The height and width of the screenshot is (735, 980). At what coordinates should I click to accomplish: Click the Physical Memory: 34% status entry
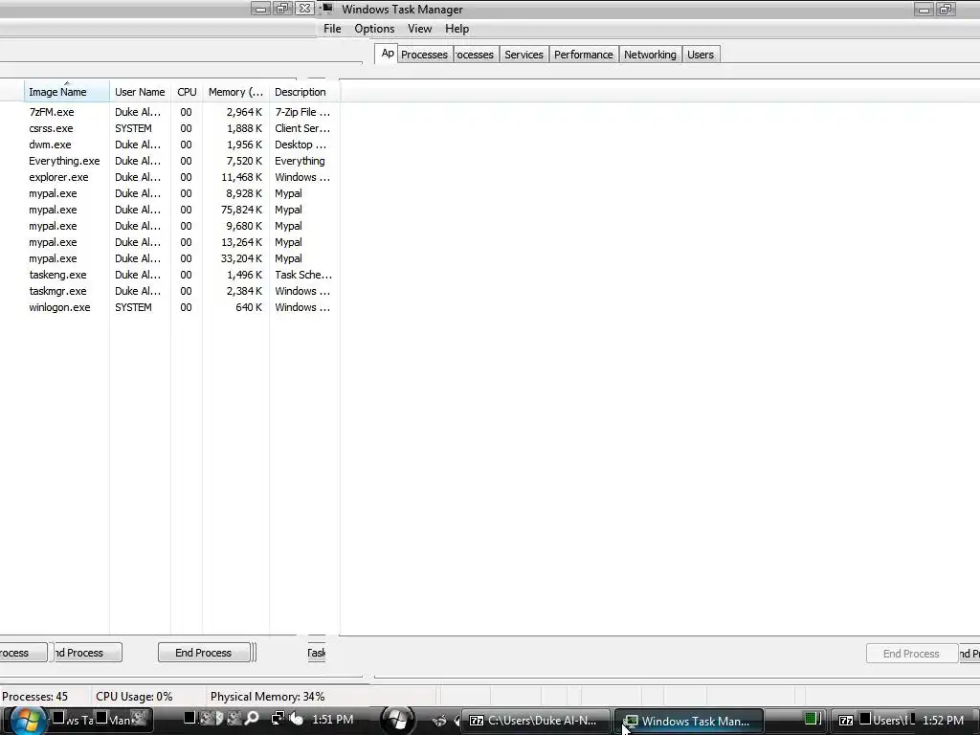click(x=268, y=697)
